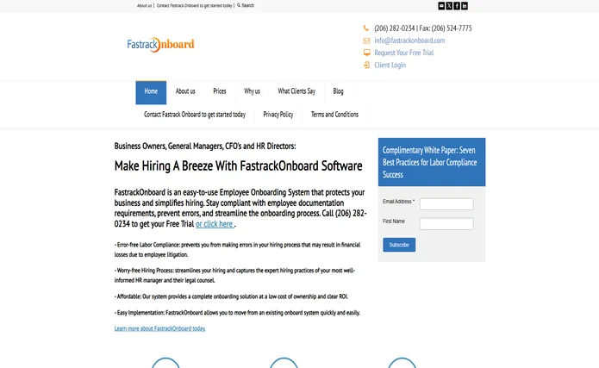Click the Complimentary White Paper banner heading
The width and height of the screenshot is (599, 368).
pos(432,162)
